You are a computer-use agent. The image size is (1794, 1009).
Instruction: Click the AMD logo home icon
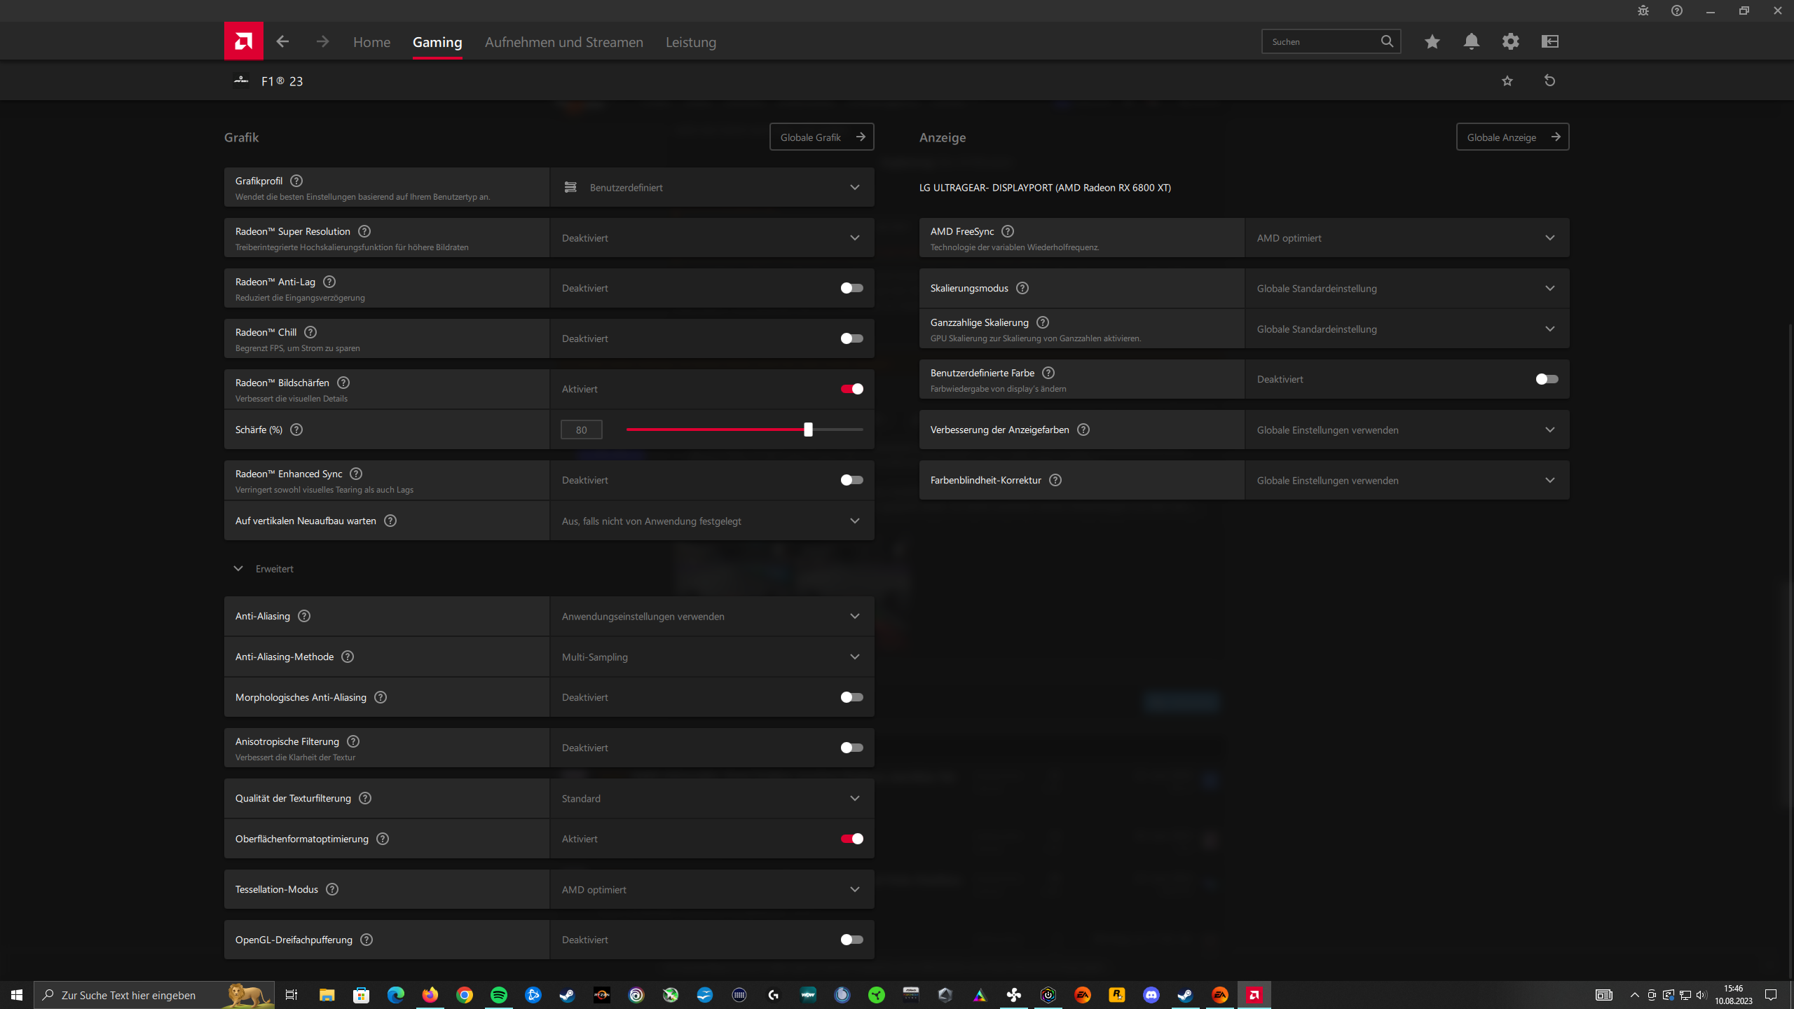pyautogui.click(x=243, y=41)
